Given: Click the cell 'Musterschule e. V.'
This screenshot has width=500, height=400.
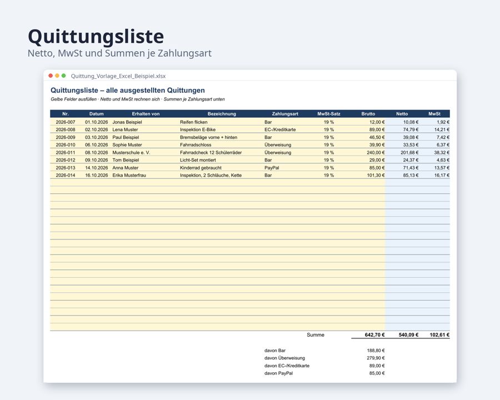Looking at the screenshot, I should click(x=131, y=152).
